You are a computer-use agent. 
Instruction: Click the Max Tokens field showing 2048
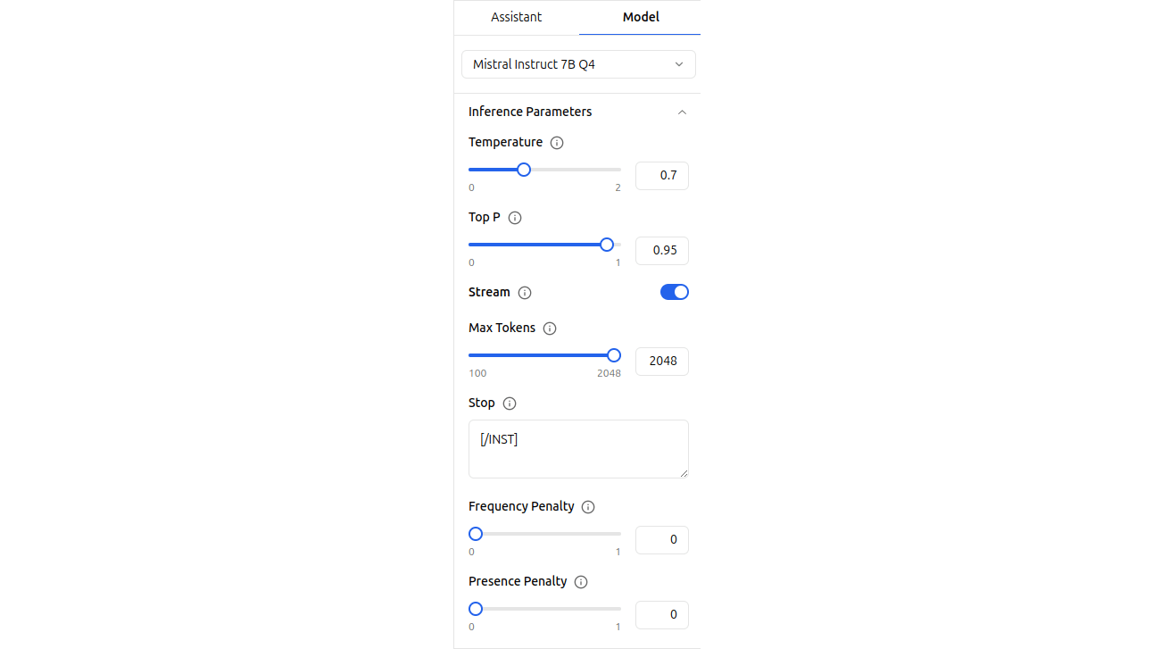pos(662,362)
